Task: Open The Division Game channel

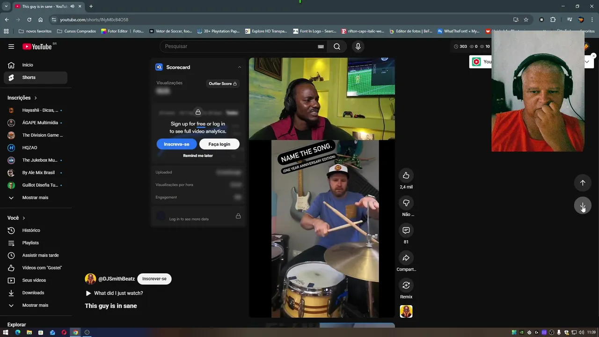Action: [x=36, y=135]
